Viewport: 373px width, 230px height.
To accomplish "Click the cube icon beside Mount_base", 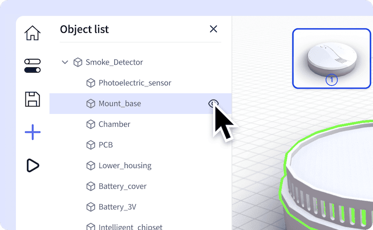I will [x=91, y=104].
